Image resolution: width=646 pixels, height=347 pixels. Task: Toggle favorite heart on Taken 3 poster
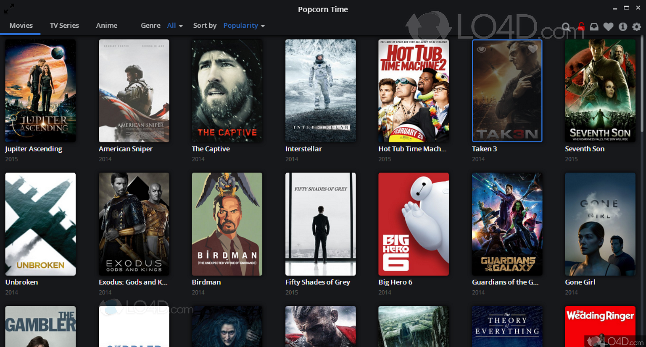coord(533,50)
